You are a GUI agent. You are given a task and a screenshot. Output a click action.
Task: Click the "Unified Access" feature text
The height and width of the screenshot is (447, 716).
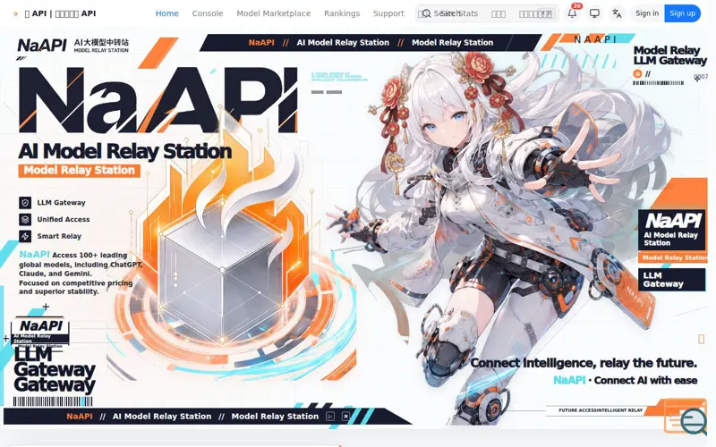[x=63, y=219]
